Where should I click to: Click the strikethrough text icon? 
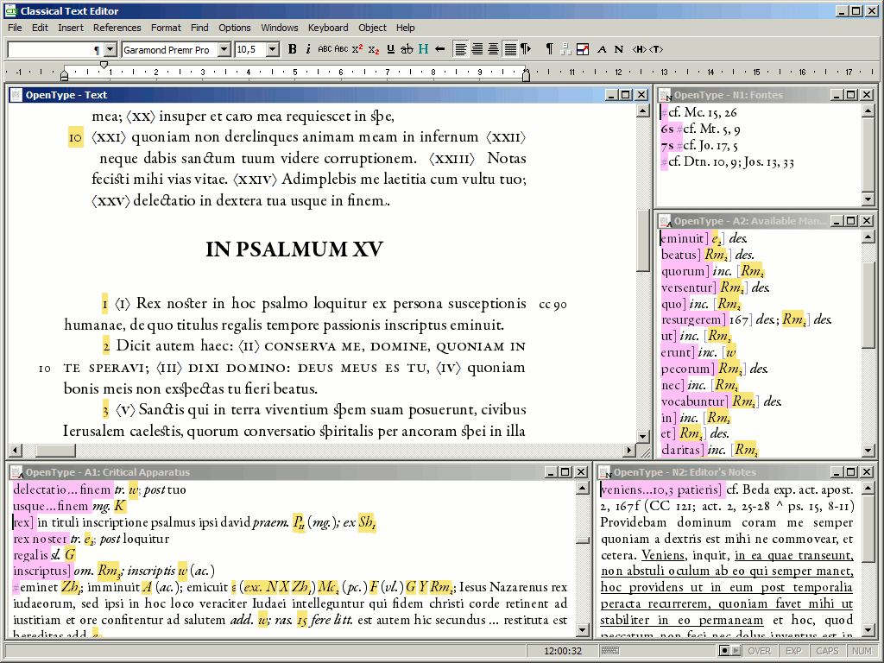(407, 49)
